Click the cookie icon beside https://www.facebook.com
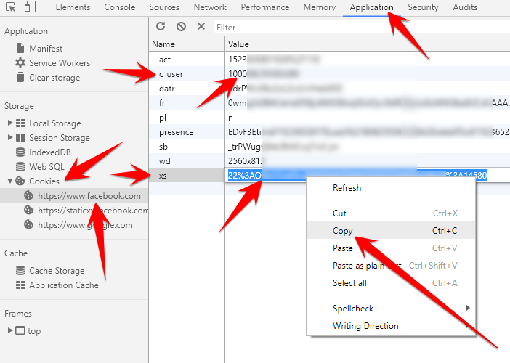This screenshot has height=363, width=510. pos(28,195)
